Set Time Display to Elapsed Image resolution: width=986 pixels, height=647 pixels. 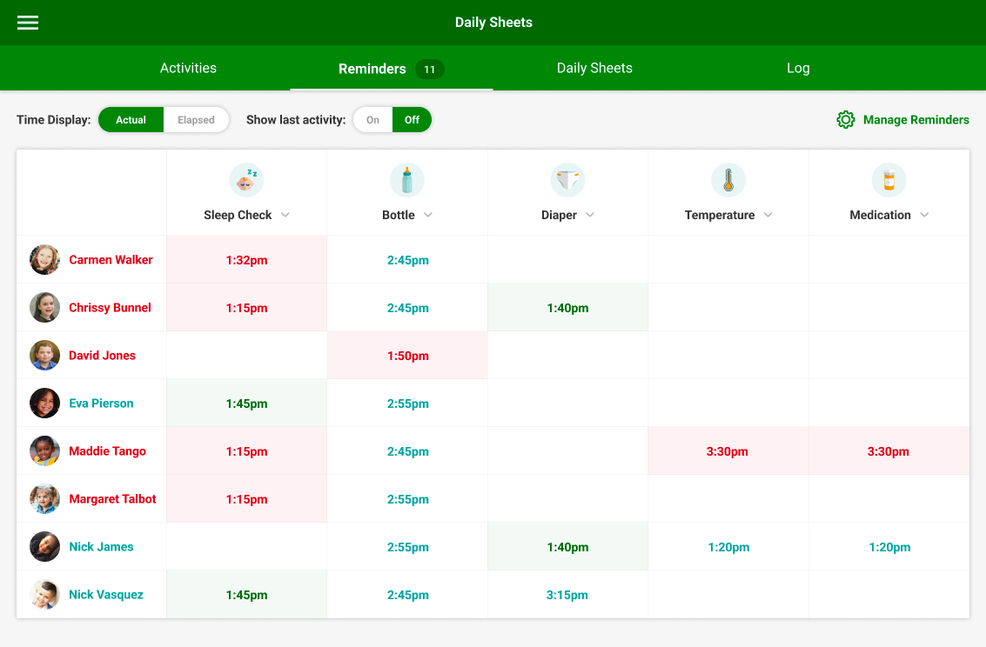[196, 119]
